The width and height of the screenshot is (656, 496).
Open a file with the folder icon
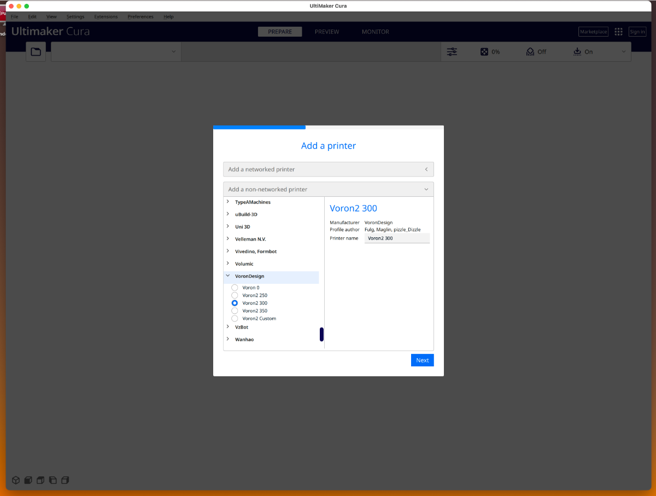(36, 51)
